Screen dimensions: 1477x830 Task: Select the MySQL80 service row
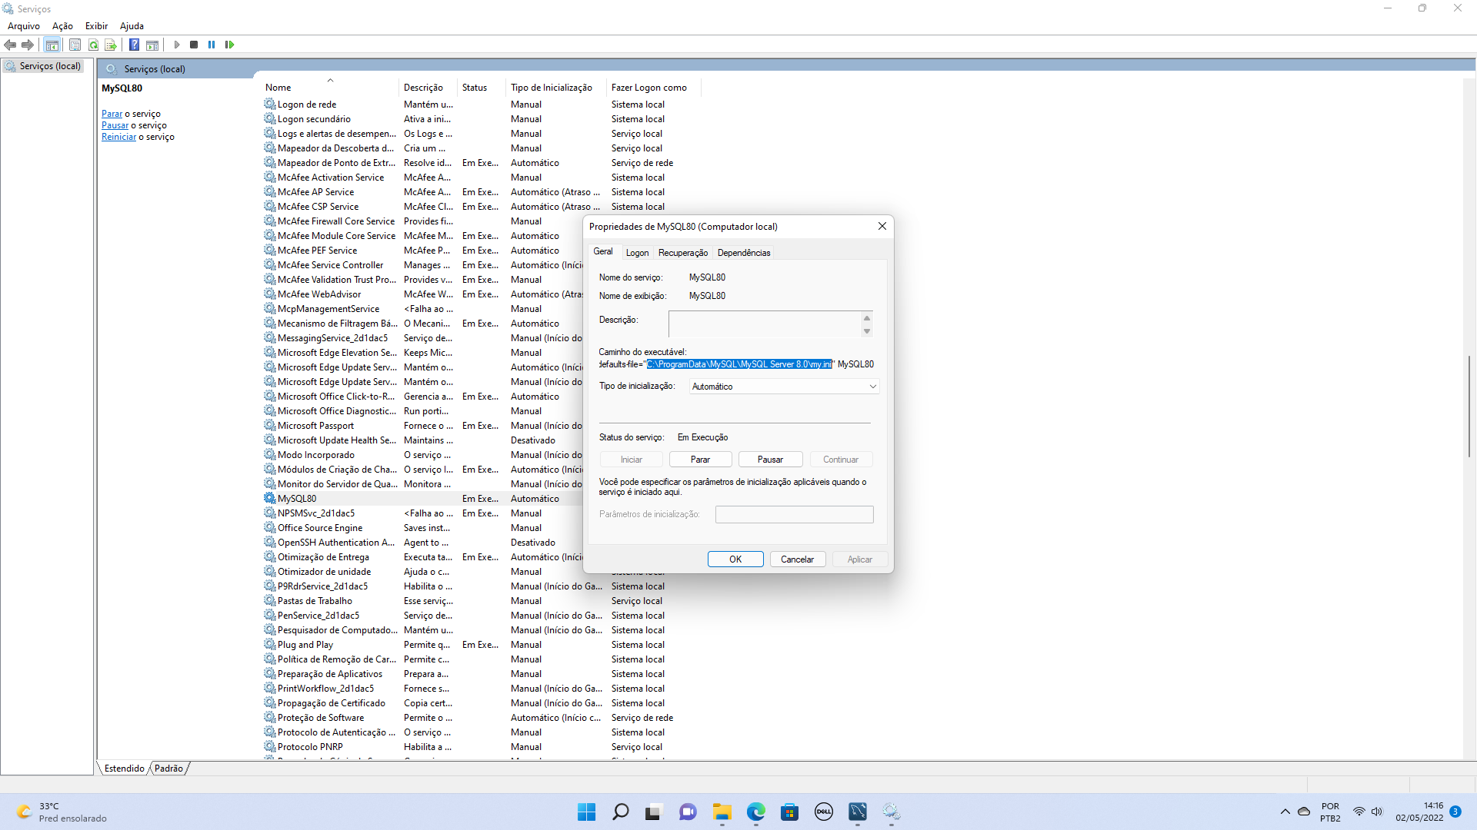pos(422,499)
